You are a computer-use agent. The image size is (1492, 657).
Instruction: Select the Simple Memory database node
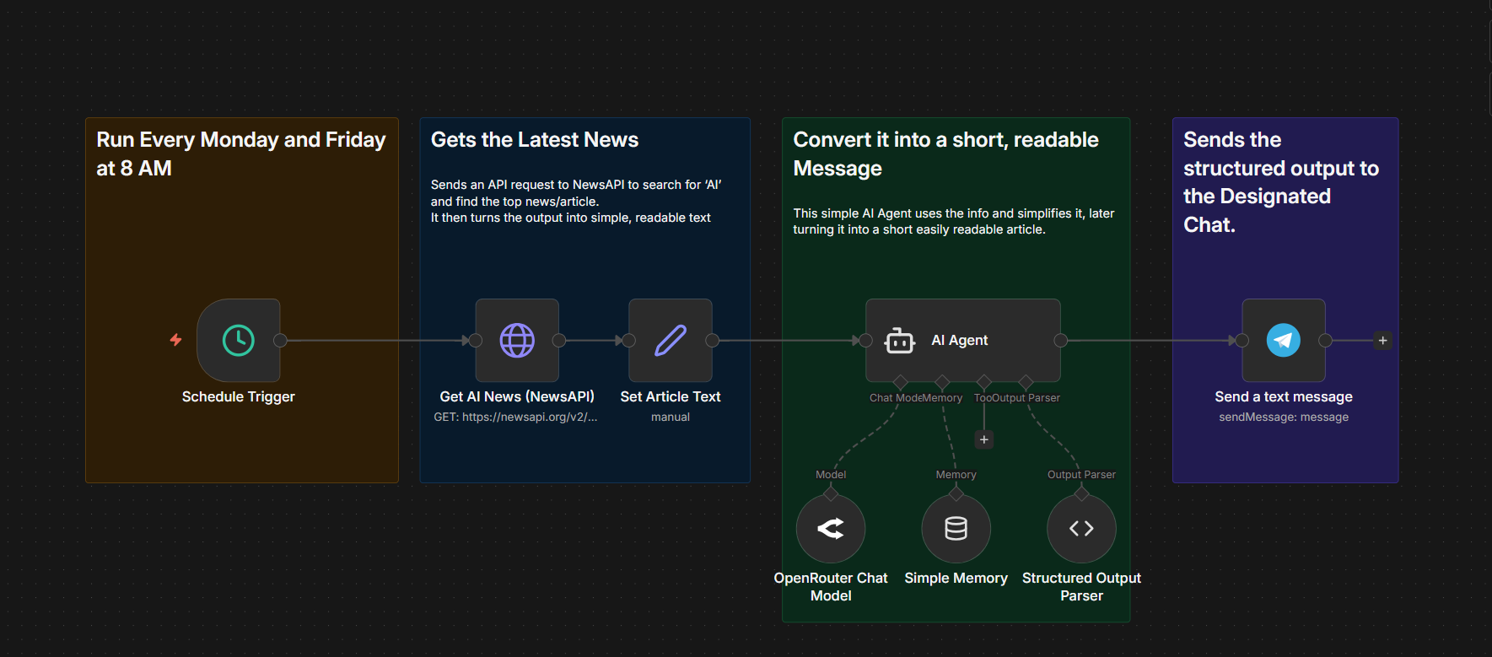pyautogui.click(x=956, y=529)
